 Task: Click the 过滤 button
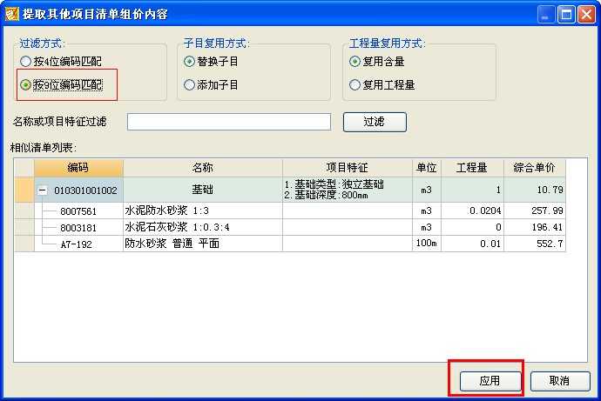375,122
